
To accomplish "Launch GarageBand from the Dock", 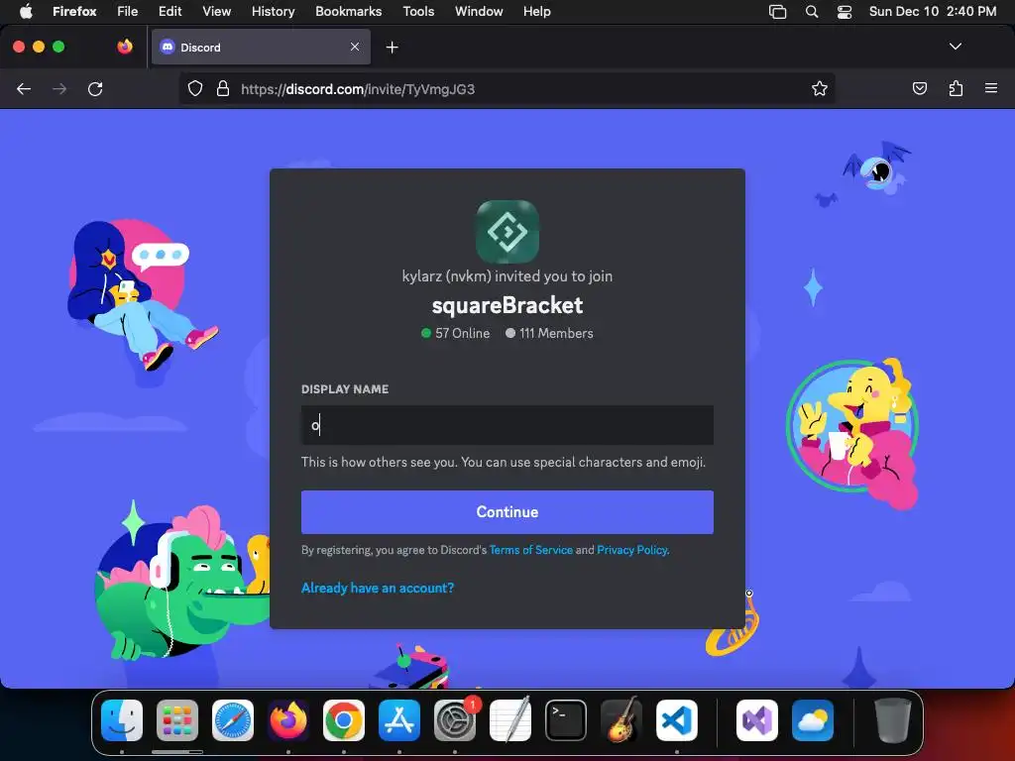I will [621, 720].
